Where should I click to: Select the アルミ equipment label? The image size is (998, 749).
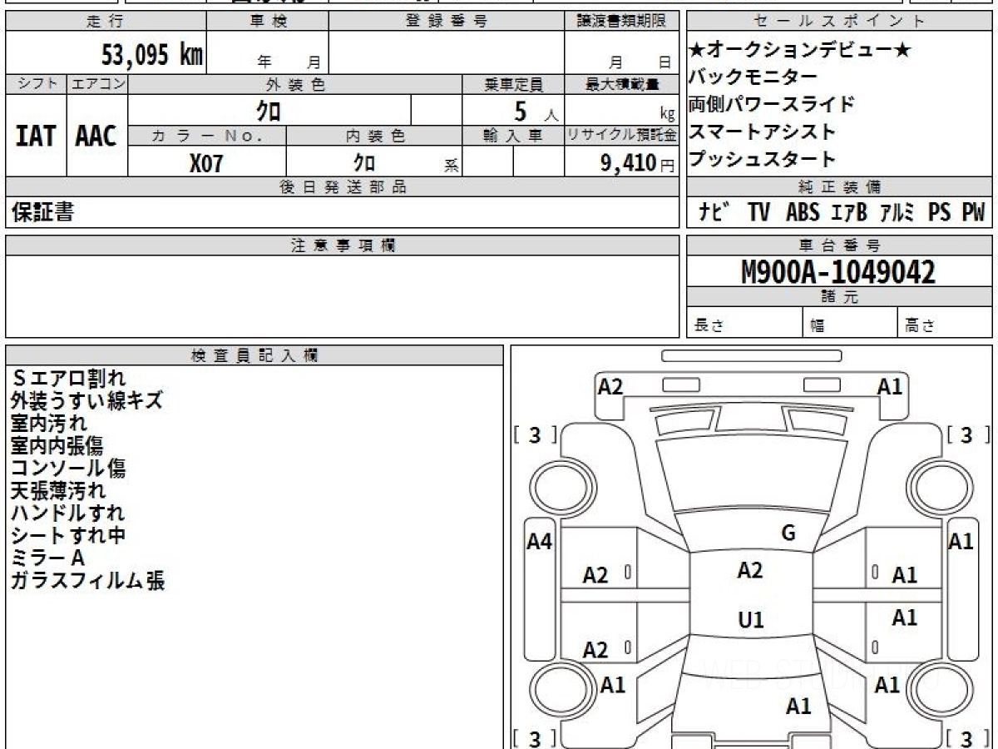pos(897,212)
